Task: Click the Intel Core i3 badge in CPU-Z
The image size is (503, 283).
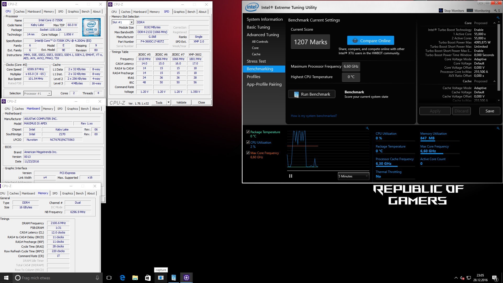Action: pyautogui.click(x=91, y=27)
